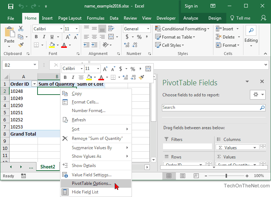This screenshot has height=197, width=271.
Task: Click the zoom slider handle
Action: tap(226, 176)
